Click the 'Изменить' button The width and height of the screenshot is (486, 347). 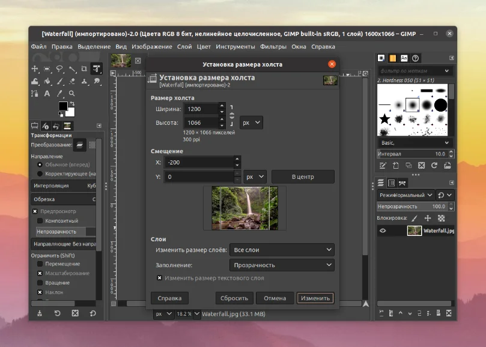(315, 298)
